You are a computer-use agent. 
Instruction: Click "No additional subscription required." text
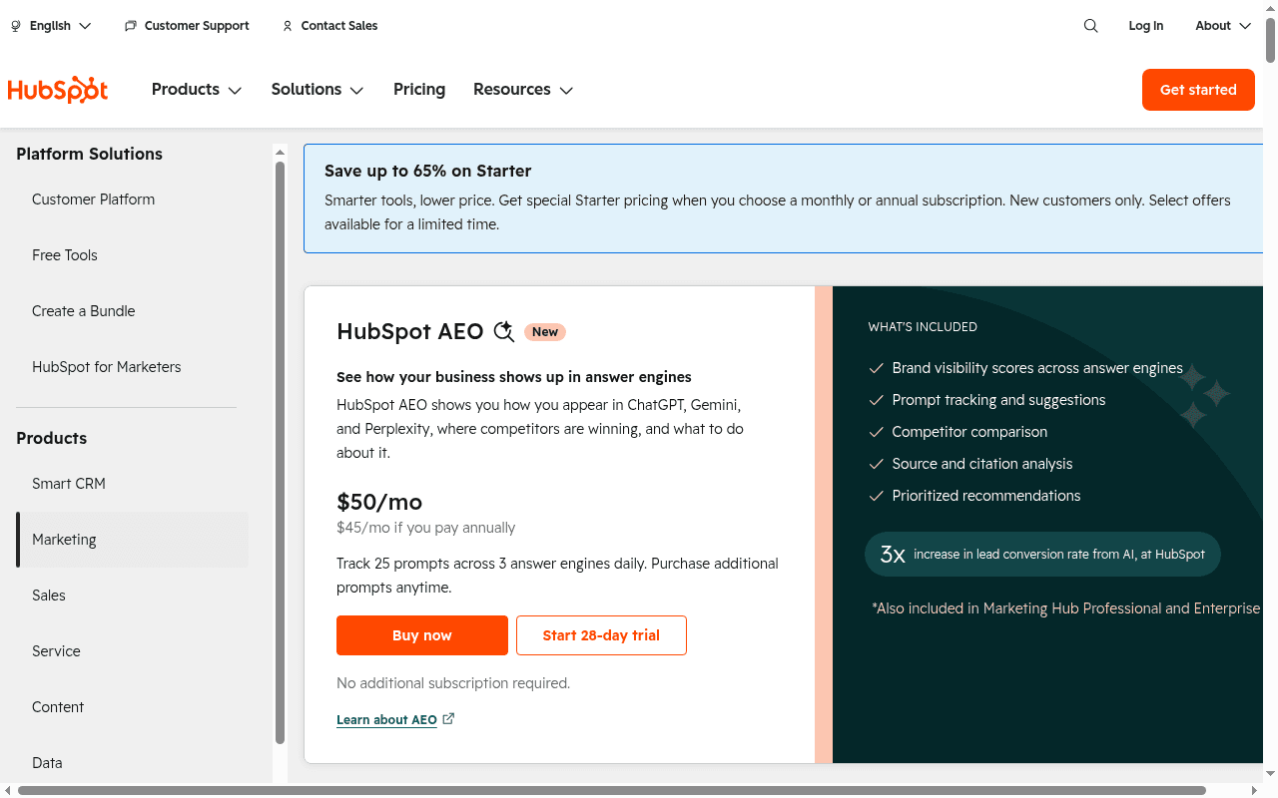(453, 683)
